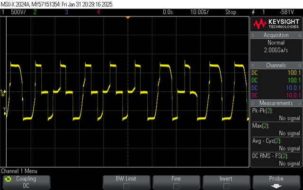The image size is (303, 190).
Task: Select the blue DC 10.0:1 channel row
Action: coord(276,88)
